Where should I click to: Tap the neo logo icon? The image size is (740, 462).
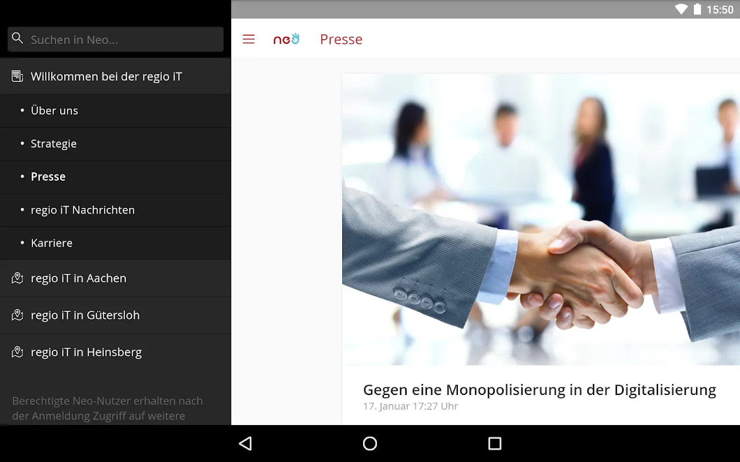click(286, 39)
